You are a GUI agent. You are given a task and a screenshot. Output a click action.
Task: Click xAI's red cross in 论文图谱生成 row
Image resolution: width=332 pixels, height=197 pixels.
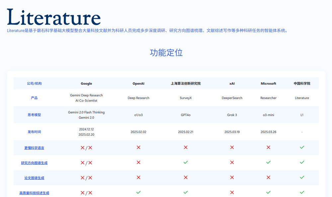point(232,177)
